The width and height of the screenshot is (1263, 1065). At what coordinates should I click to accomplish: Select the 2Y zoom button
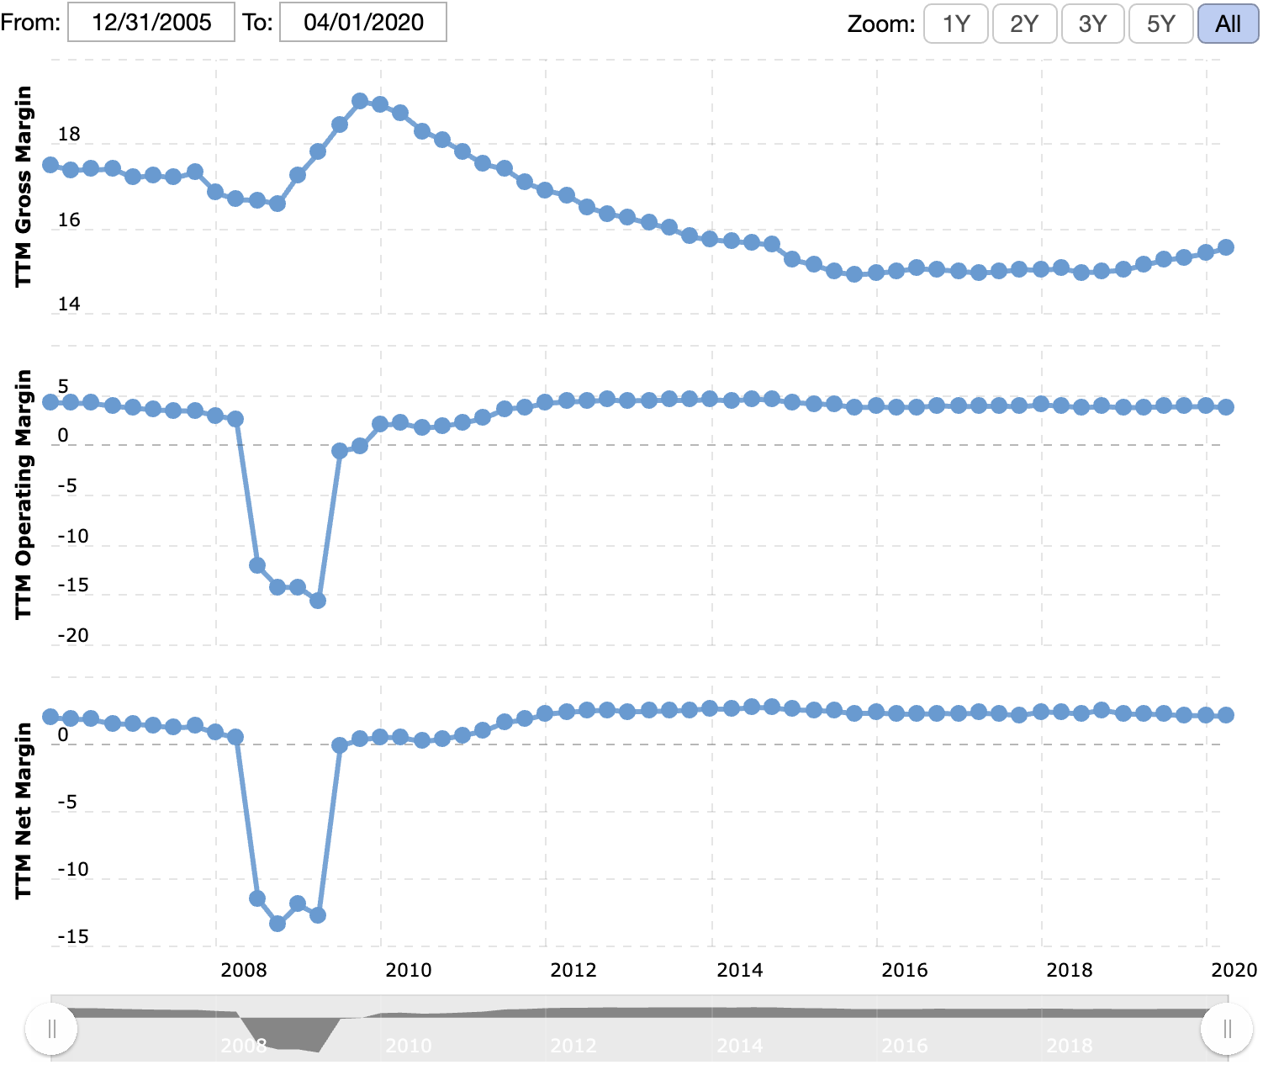[1024, 24]
